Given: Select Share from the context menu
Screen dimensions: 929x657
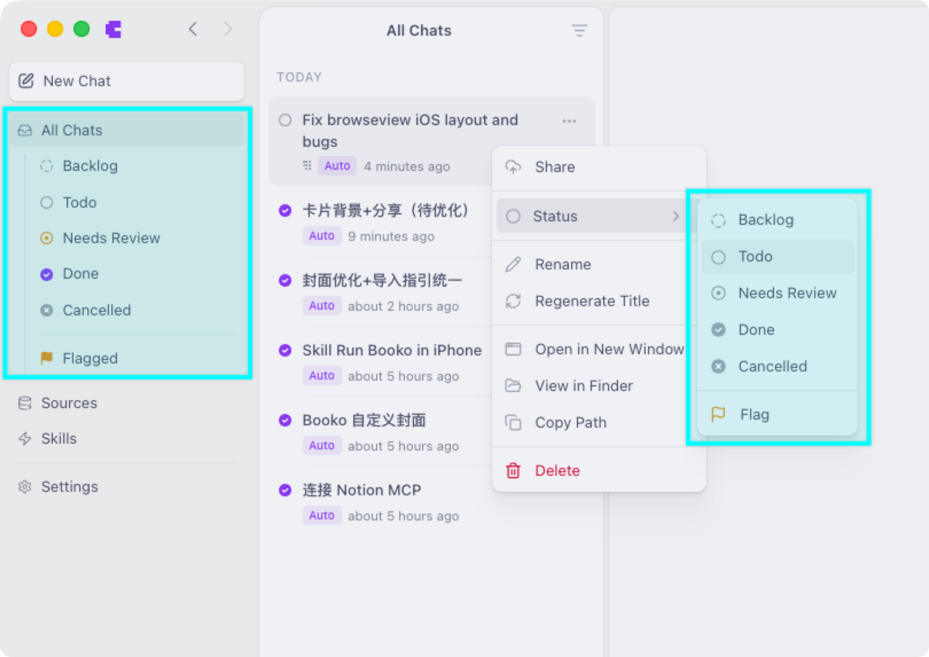Looking at the screenshot, I should (555, 167).
